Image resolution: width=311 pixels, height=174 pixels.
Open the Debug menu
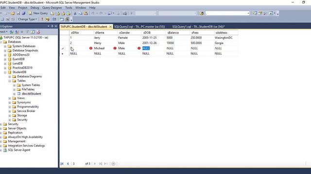pyautogui.click(x=35, y=8)
